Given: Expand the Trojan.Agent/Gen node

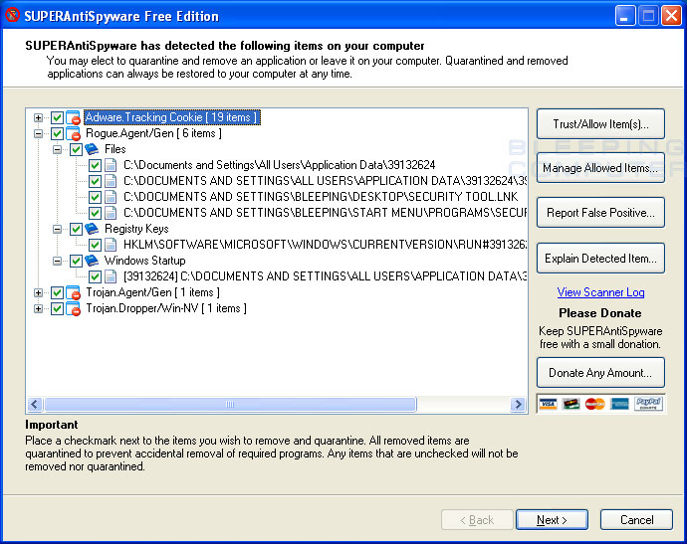Looking at the screenshot, I should pos(39,292).
